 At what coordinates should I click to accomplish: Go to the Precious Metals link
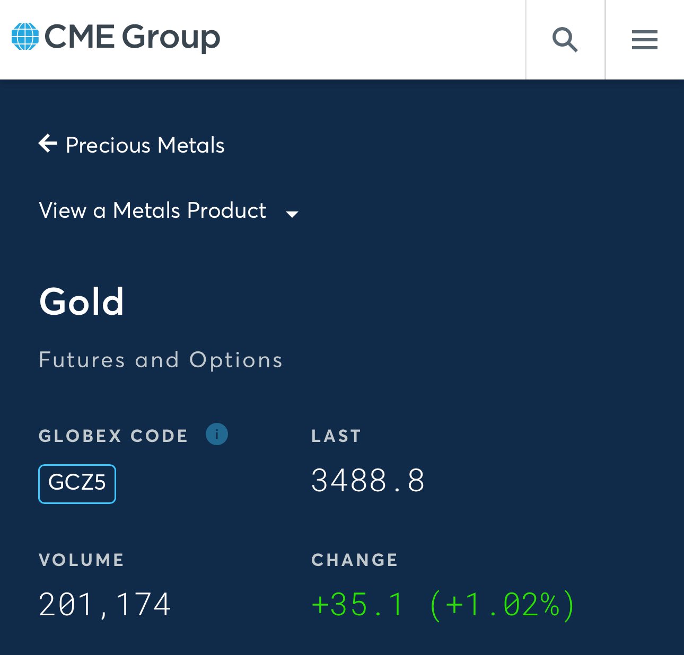(x=145, y=145)
